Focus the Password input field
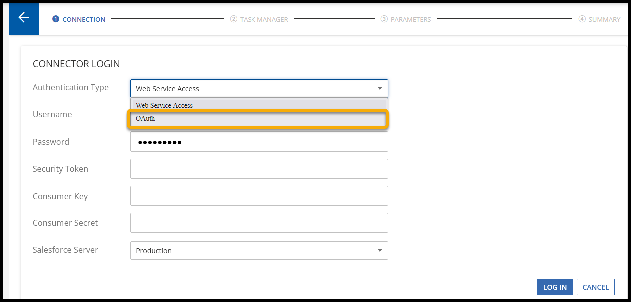 click(x=259, y=142)
